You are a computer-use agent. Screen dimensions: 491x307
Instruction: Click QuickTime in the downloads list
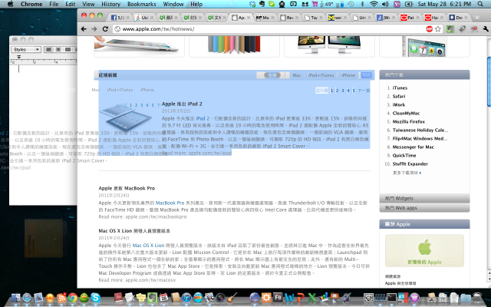pos(404,155)
